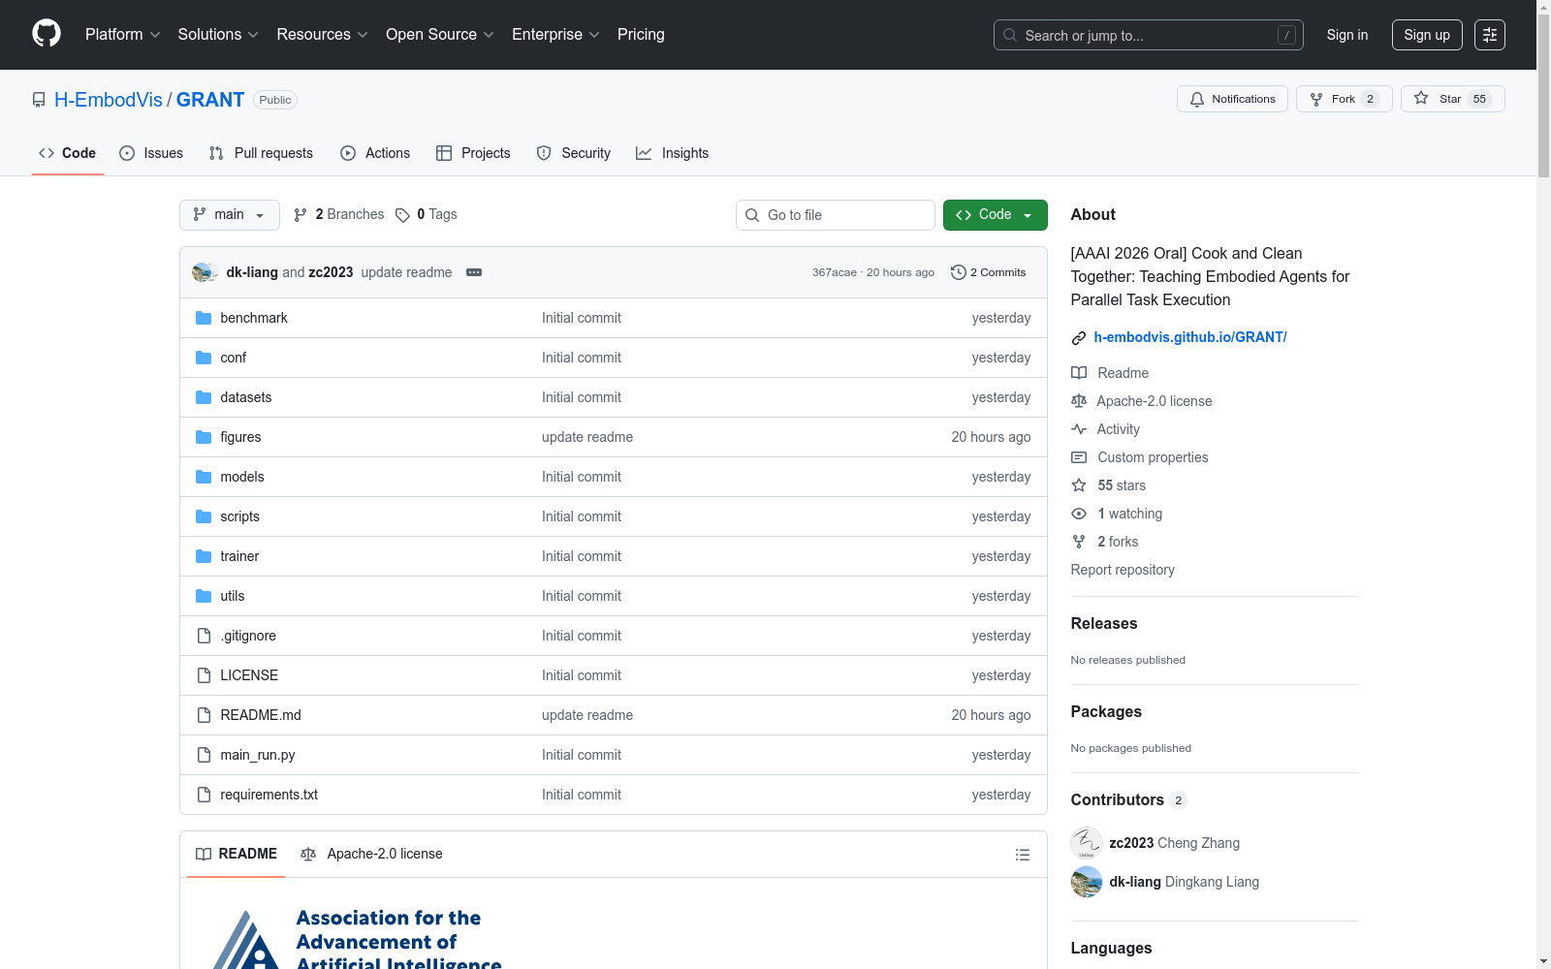Click the tag icon beside Tags

[x=402, y=215]
